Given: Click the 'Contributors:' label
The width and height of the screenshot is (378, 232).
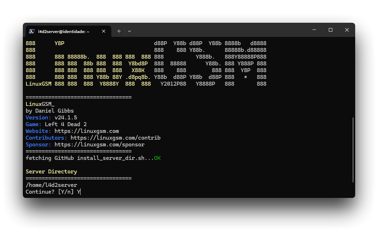Looking at the screenshot, I should (x=46, y=138).
